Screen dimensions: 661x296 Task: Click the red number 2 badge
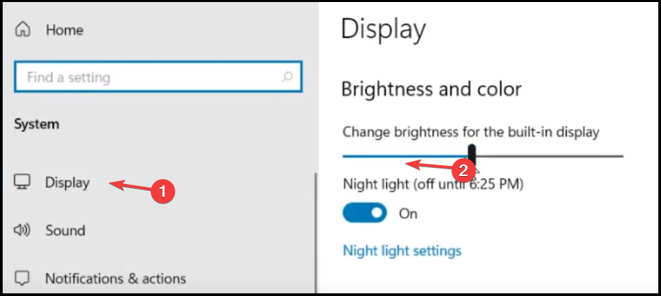[x=463, y=171]
